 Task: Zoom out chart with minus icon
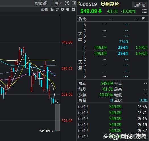(x=68, y=9)
